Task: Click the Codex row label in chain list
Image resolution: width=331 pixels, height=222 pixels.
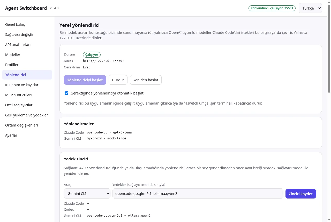Action: point(69,210)
